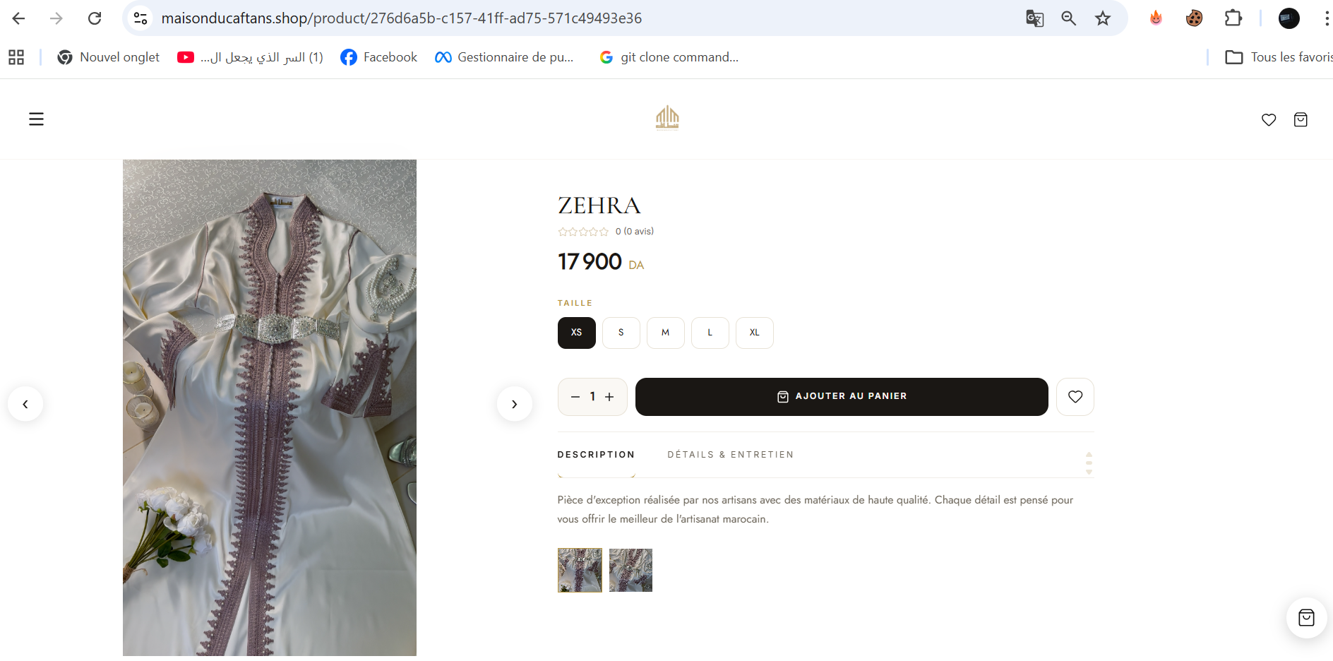The image size is (1333, 661).
Task: Click the Maison du Caftans logo
Action: click(x=666, y=118)
